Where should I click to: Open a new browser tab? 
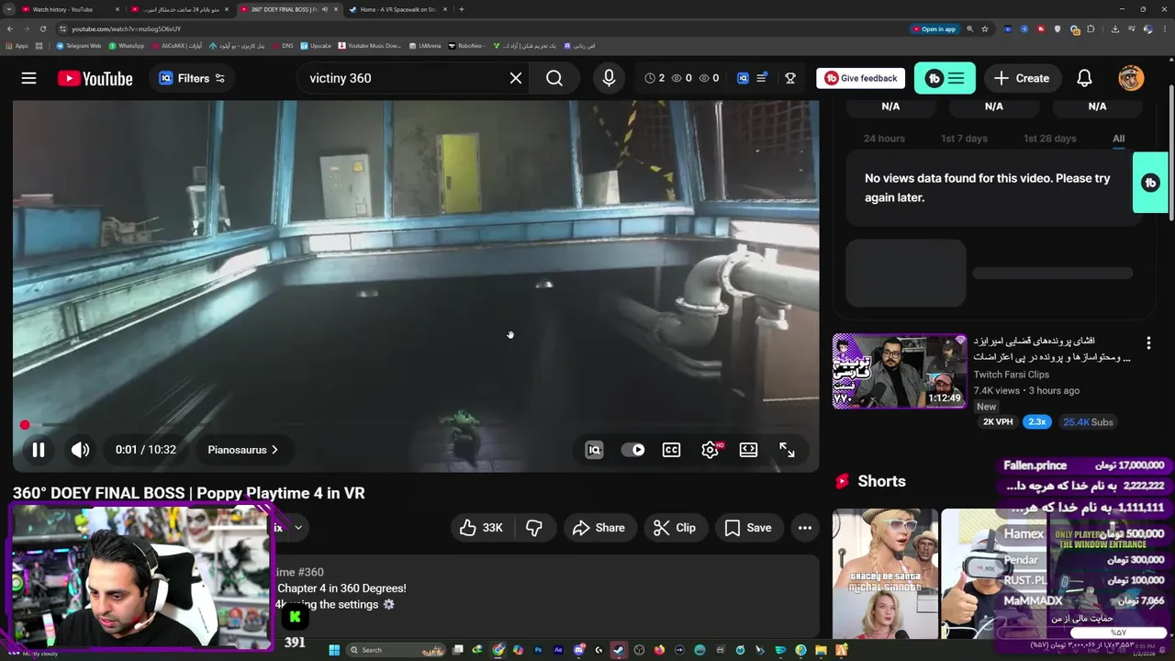pyautogui.click(x=461, y=9)
